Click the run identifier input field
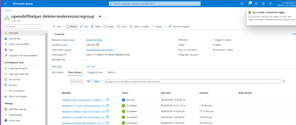296x125 pixels. [192, 81]
